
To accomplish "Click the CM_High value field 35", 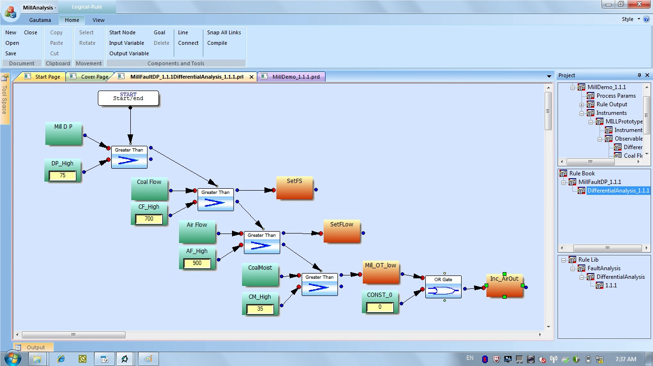I will click(x=260, y=309).
